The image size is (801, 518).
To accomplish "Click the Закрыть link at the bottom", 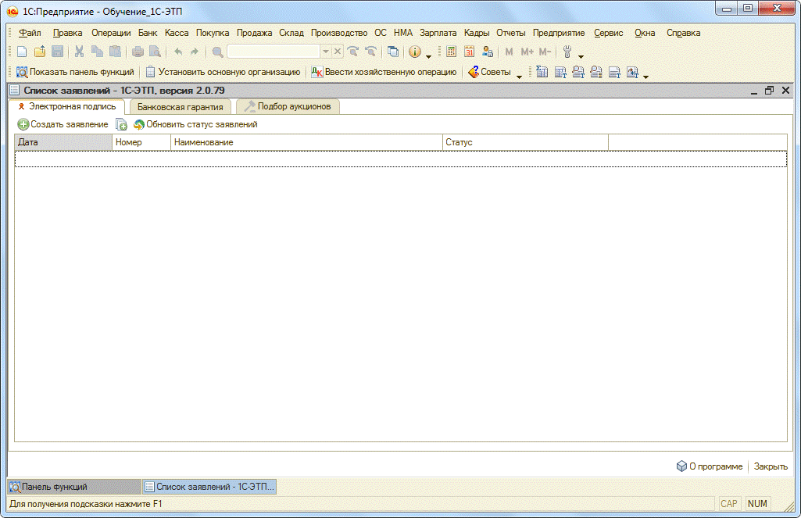I will (771, 466).
